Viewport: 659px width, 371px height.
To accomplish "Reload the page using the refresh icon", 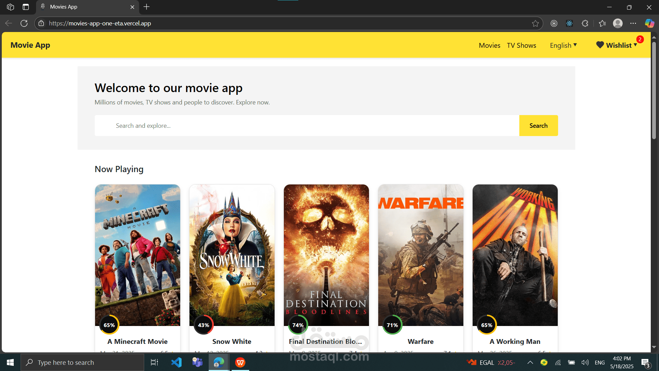I will (x=24, y=23).
